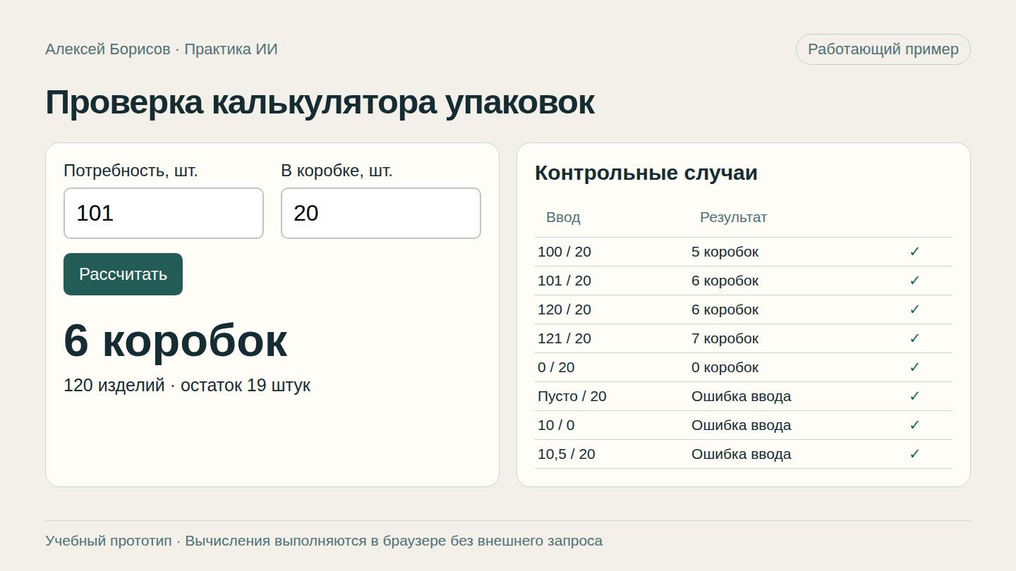Click the checkmark in the 10 / 0 row

(x=914, y=425)
